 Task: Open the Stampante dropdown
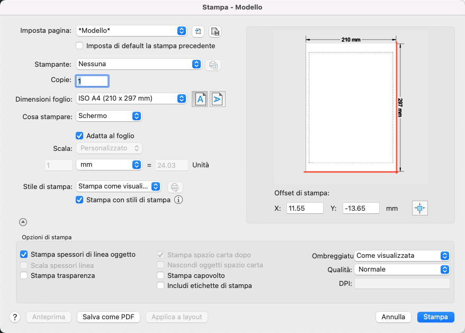coord(139,64)
